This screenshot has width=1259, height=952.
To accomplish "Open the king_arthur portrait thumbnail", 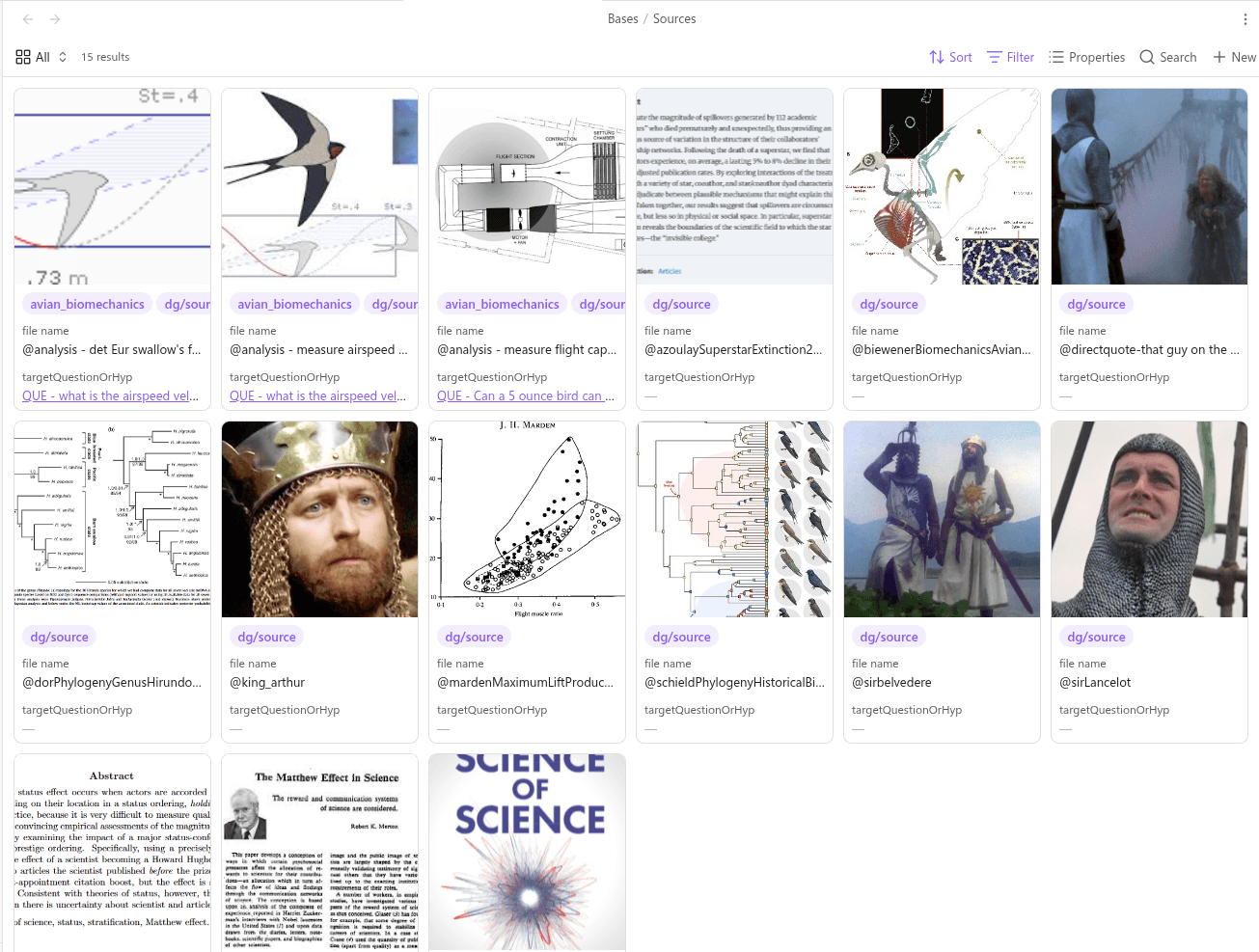I will 320,520.
